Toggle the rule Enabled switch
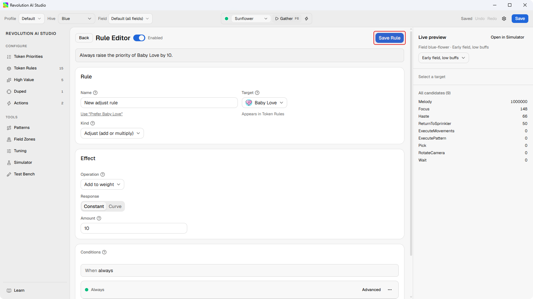Image resolution: width=533 pixels, height=299 pixels. [139, 38]
